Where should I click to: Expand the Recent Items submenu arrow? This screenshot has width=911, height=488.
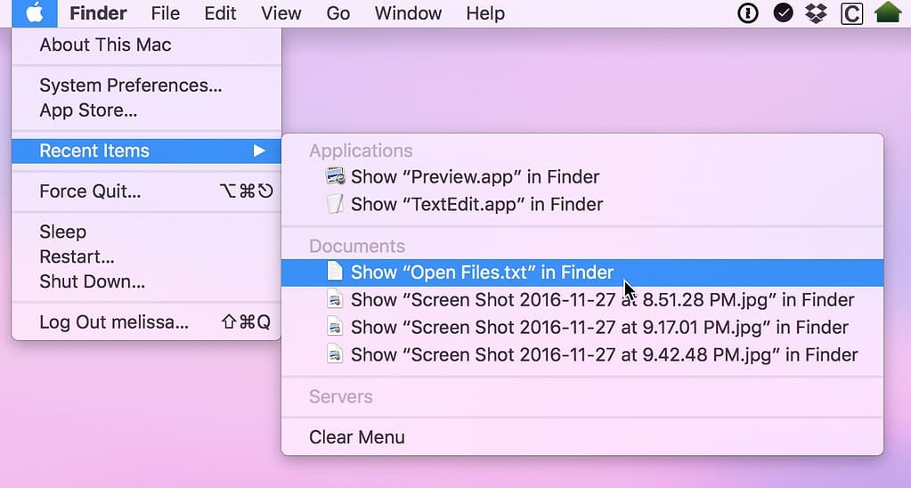pos(259,150)
